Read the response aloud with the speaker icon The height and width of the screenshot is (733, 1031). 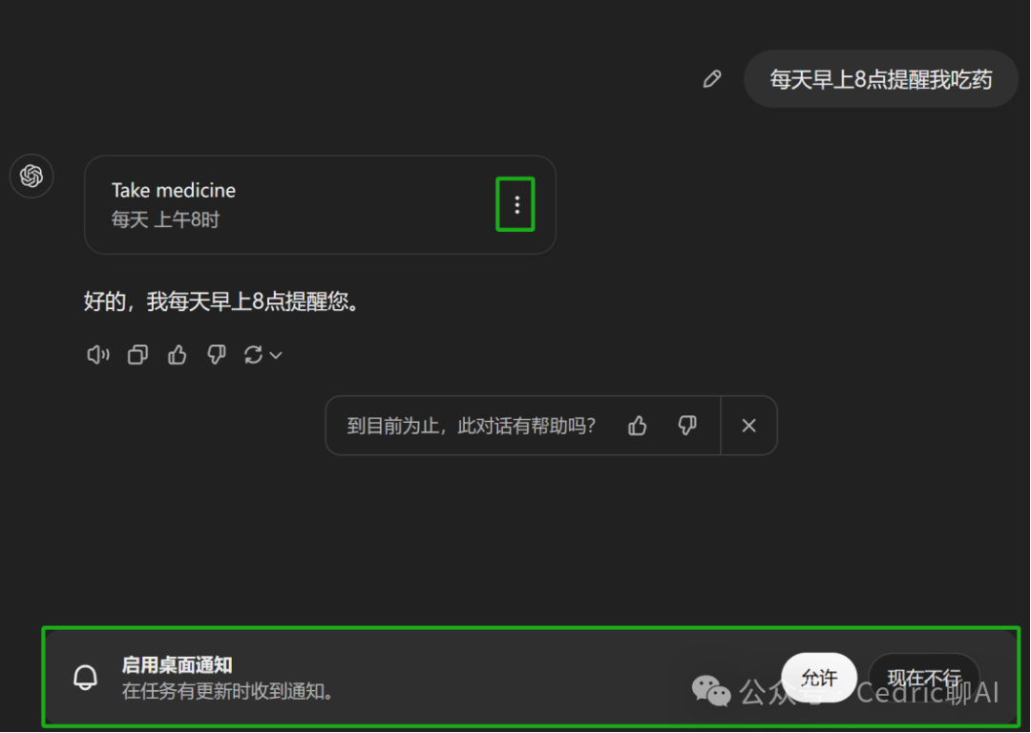tap(98, 355)
